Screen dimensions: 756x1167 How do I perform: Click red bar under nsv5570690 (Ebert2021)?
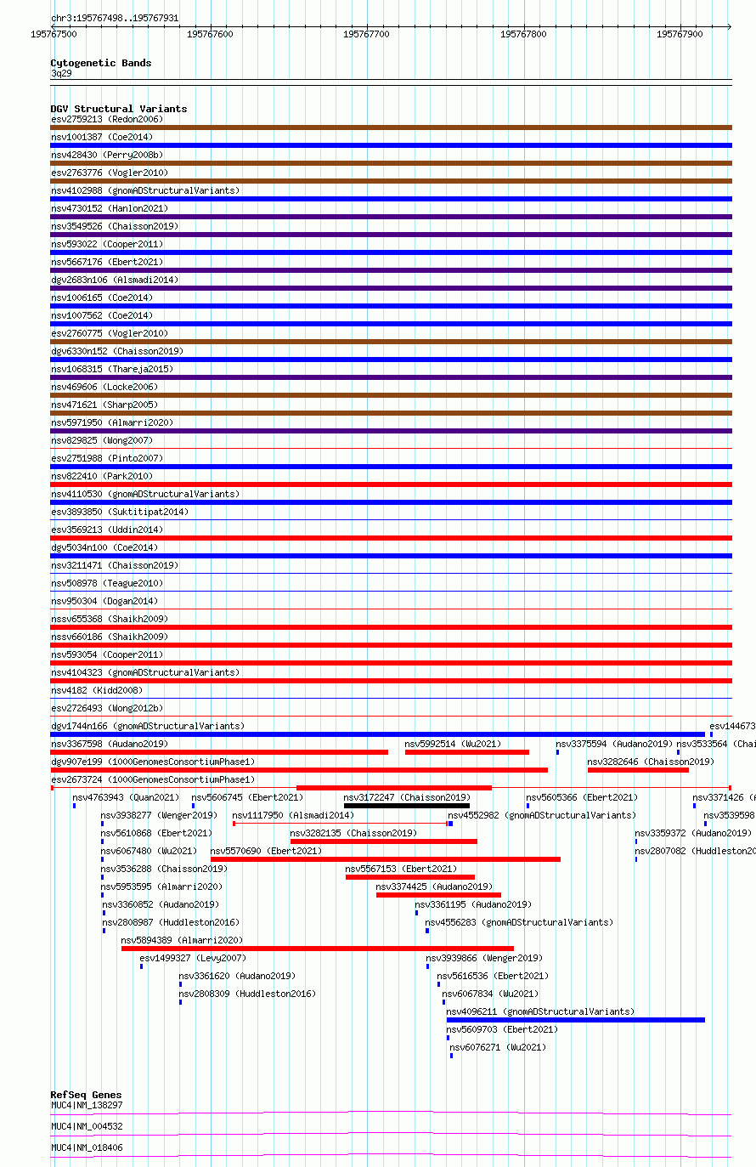tap(386, 859)
